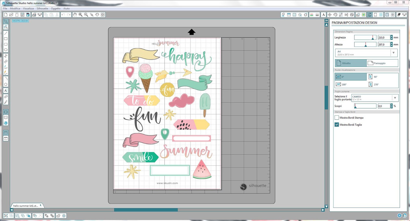Select the Knife tool
The image size is (410, 221).
pyautogui.click(x=6, y=102)
